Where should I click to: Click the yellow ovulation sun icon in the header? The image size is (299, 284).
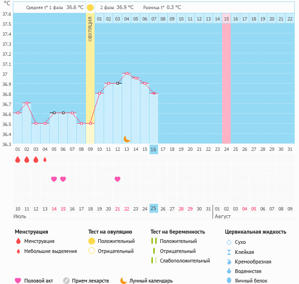coord(90,8)
